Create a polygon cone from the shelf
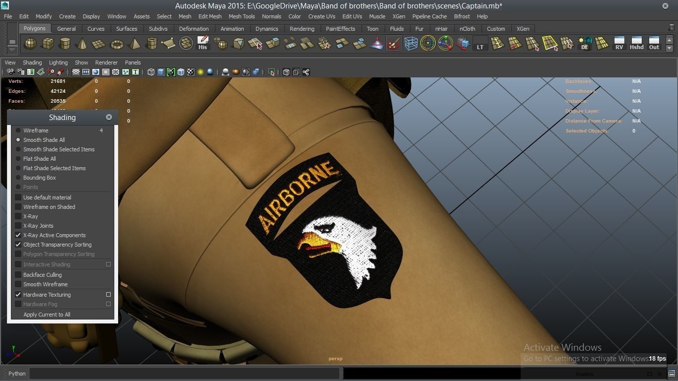This screenshot has width=678, height=381. [82, 44]
